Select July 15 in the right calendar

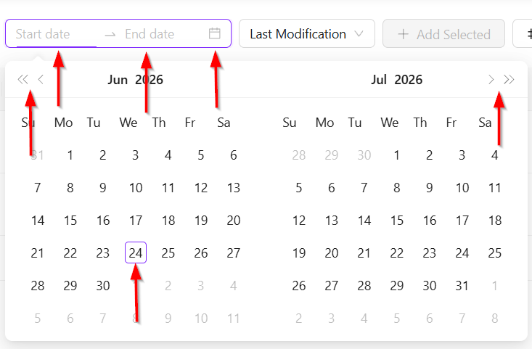point(396,221)
